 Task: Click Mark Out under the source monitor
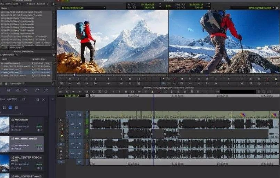pos(122,79)
